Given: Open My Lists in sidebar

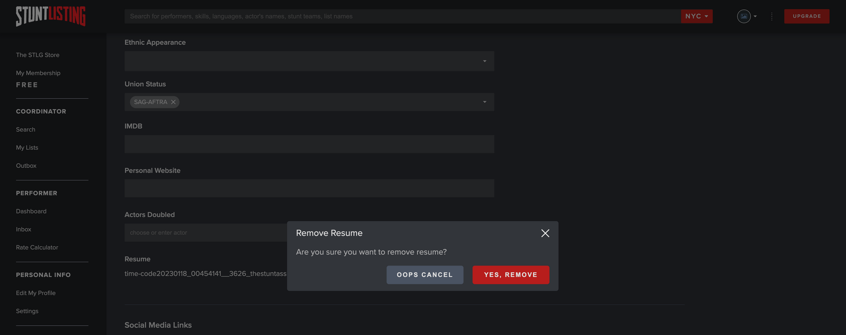Looking at the screenshot, I should point(27,147).
